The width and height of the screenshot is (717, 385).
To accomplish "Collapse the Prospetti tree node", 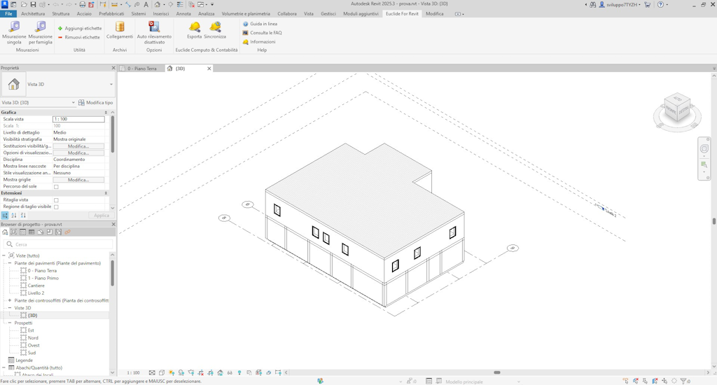I will [10, 323].
